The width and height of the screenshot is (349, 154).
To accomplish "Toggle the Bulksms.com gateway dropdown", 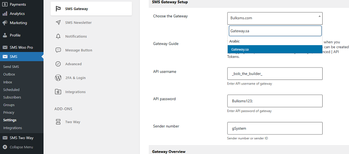I will click(x=275, y=18).
